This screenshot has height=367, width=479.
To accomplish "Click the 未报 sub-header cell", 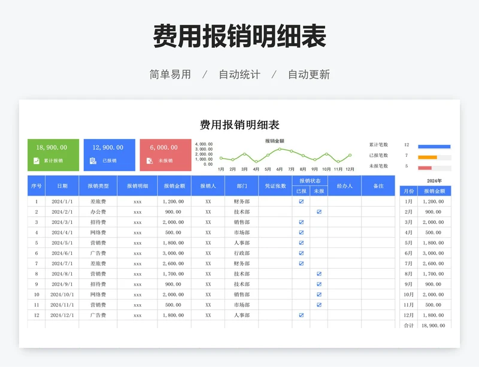I will coord(319,191).
